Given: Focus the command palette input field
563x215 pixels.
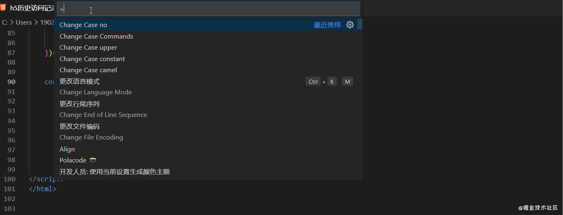Looking at the screenshot, I should point(208,9).
